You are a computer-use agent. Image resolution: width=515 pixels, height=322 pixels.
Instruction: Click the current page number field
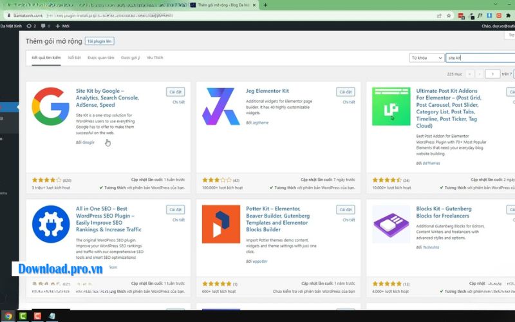[492, 74]
